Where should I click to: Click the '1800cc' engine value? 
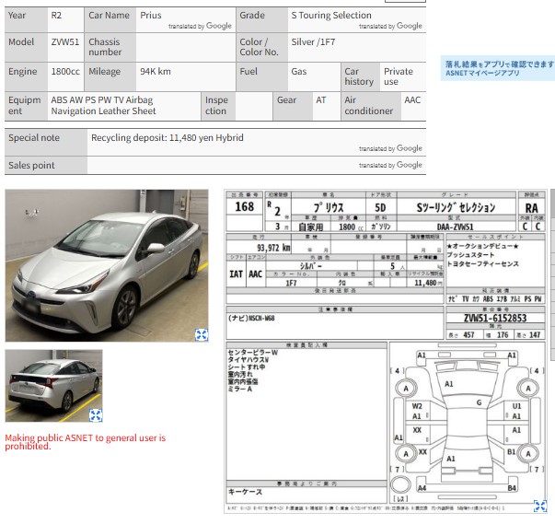[65, 72]
